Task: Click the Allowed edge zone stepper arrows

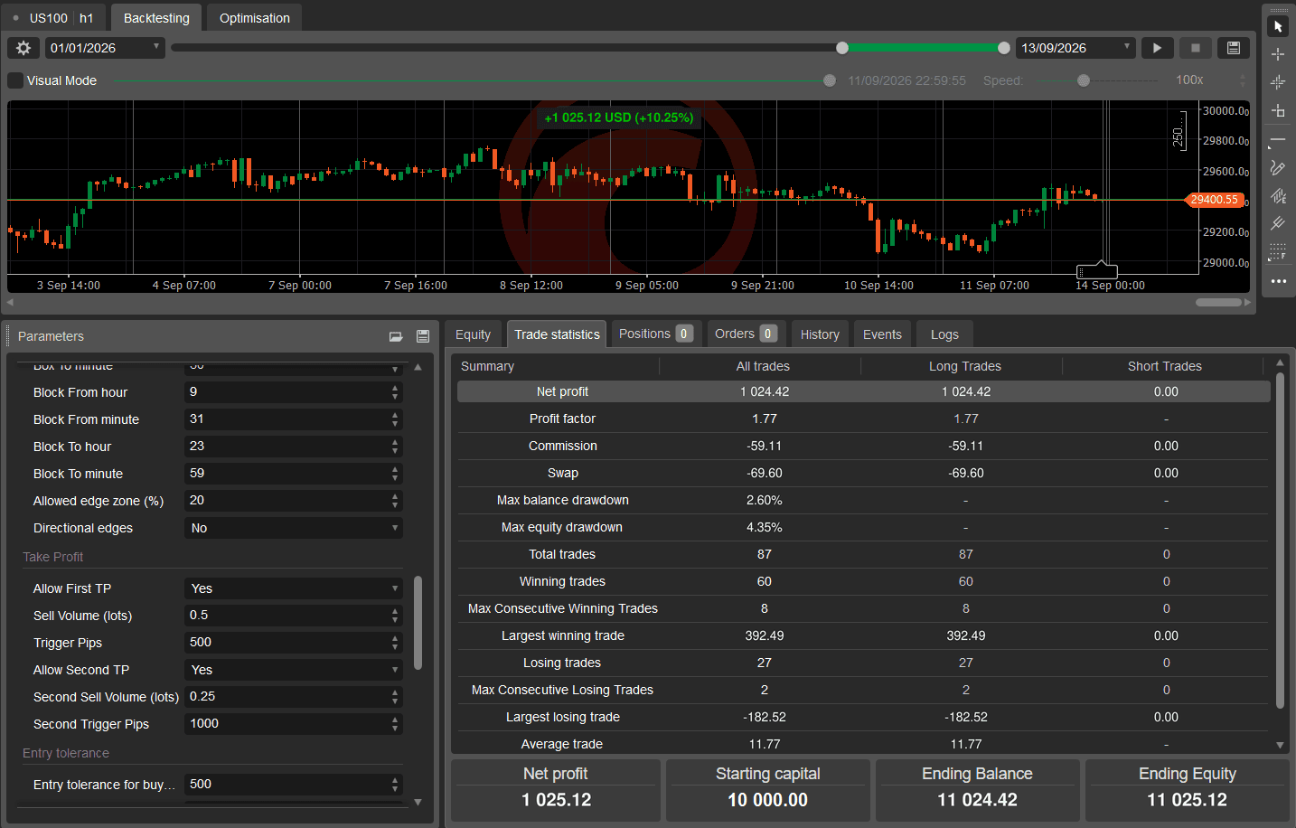Action: [x=395, y=501]
